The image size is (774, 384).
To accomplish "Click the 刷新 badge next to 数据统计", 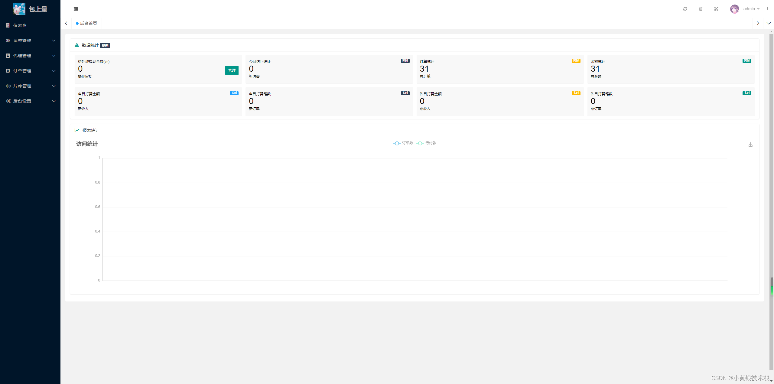I will point(105,45).
